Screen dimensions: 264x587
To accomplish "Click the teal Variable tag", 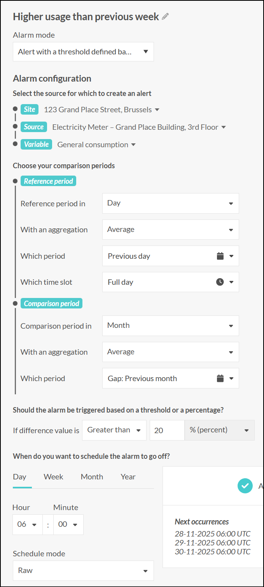I will pyautogui.click(x=36, y=145).
